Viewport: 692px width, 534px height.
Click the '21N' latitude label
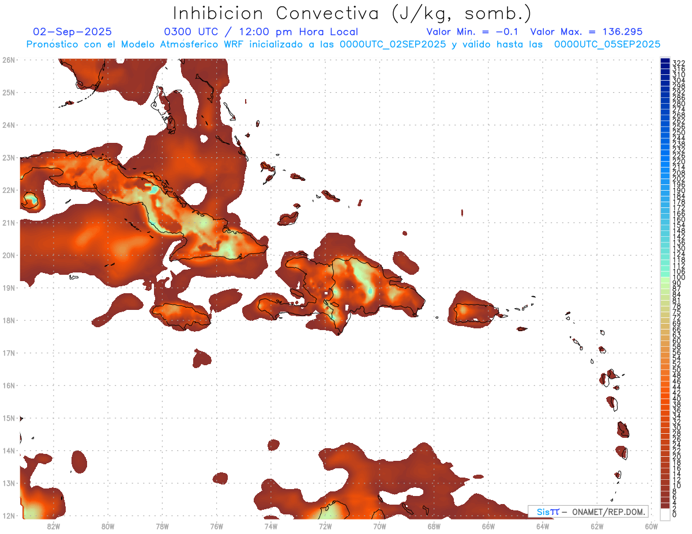(x=8, y=222)
